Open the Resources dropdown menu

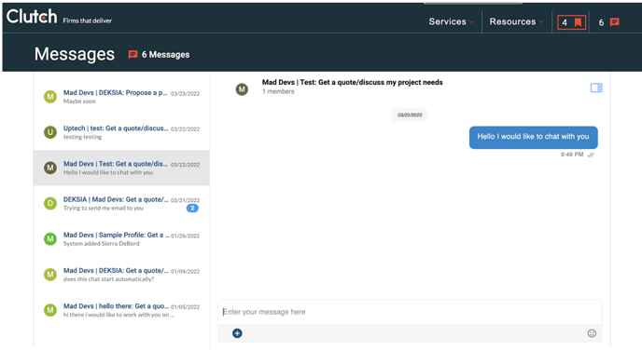(517, 21)
